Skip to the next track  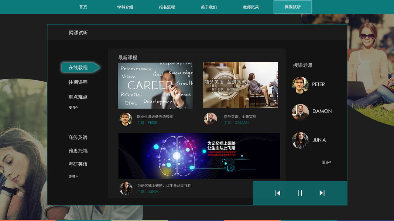pyautogui.click(x=322, y=193)
